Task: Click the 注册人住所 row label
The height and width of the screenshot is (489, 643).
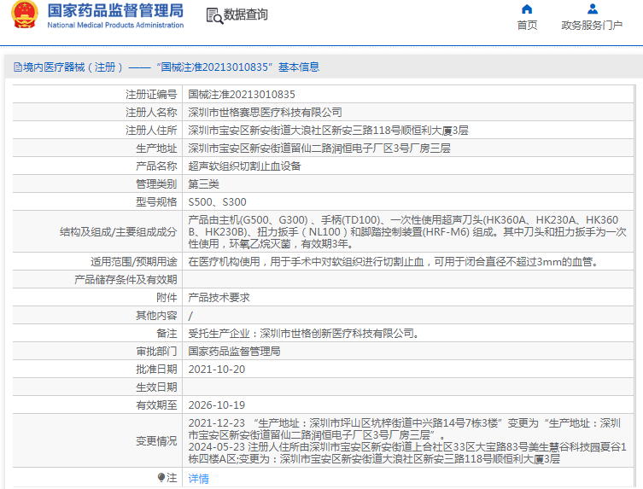Action: point(151,131)
